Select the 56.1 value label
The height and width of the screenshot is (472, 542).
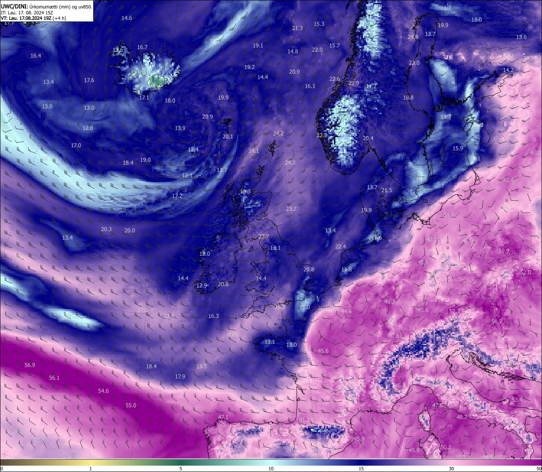tap(54, 378)
